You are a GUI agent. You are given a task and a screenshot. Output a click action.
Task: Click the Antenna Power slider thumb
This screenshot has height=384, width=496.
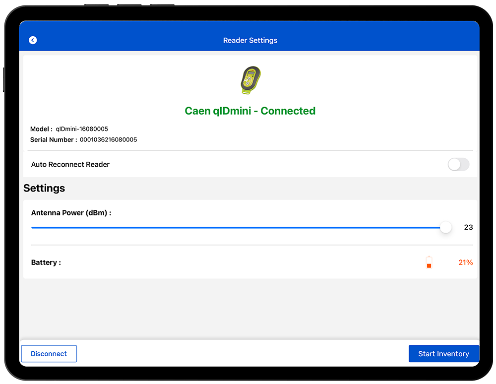pos(445,228)
